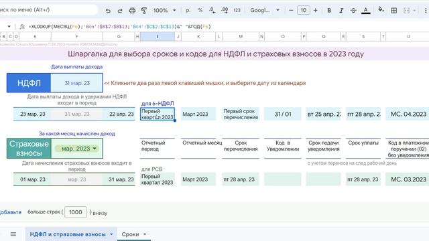Image resolution: width=429 pixels, height=241 pixels.
Task: Activate the paint format tool
Action: point(144,11)
